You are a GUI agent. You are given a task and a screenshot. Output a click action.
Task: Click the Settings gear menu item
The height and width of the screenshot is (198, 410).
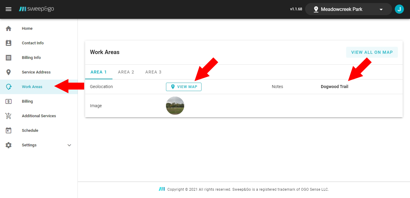click(29, 145)
